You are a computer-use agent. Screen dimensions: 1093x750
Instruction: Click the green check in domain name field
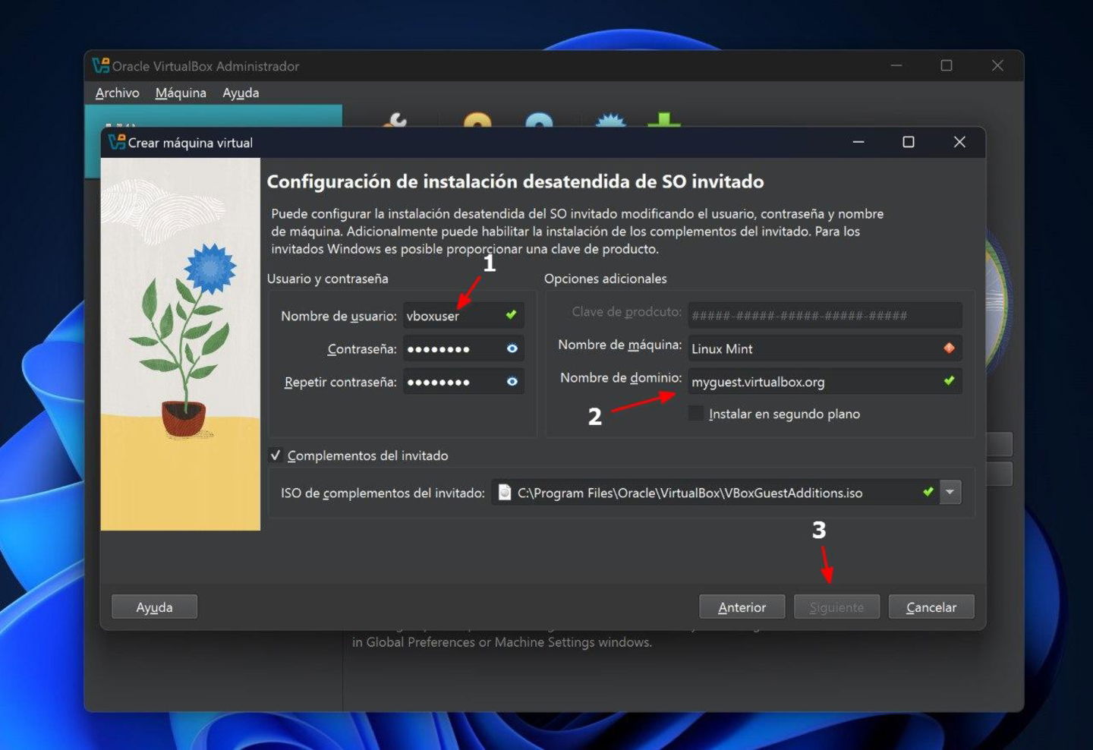[949, 380]
